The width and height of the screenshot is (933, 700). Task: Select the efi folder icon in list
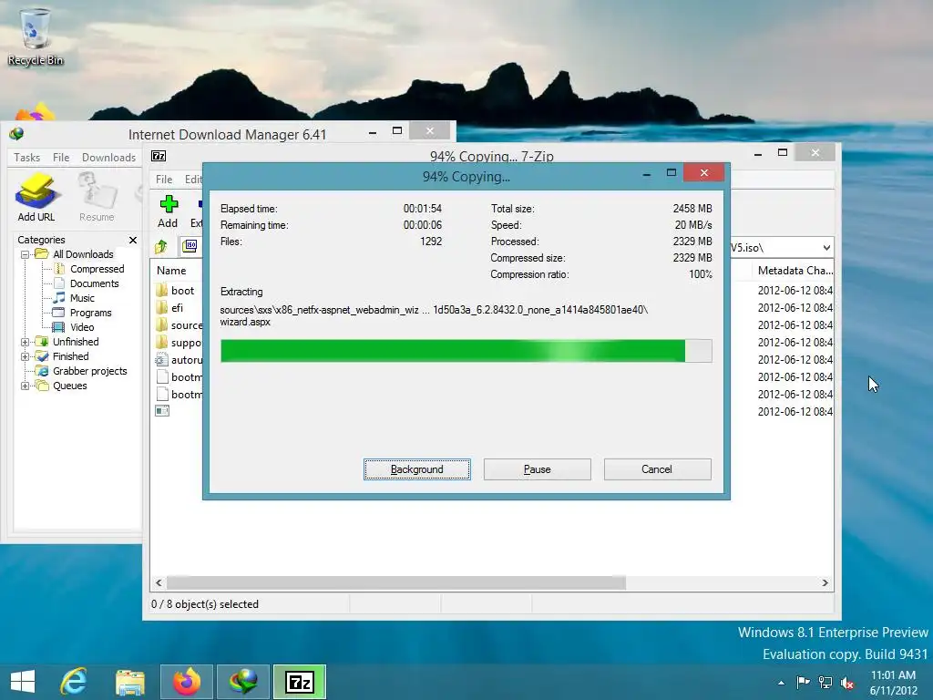pos(162,308)
